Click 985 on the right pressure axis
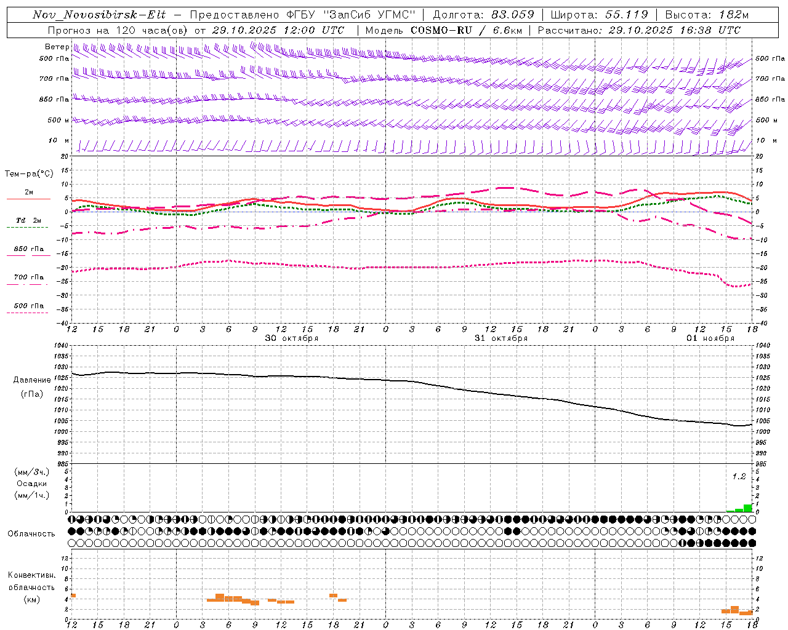The image size is (788, 630). pos(762,464)
